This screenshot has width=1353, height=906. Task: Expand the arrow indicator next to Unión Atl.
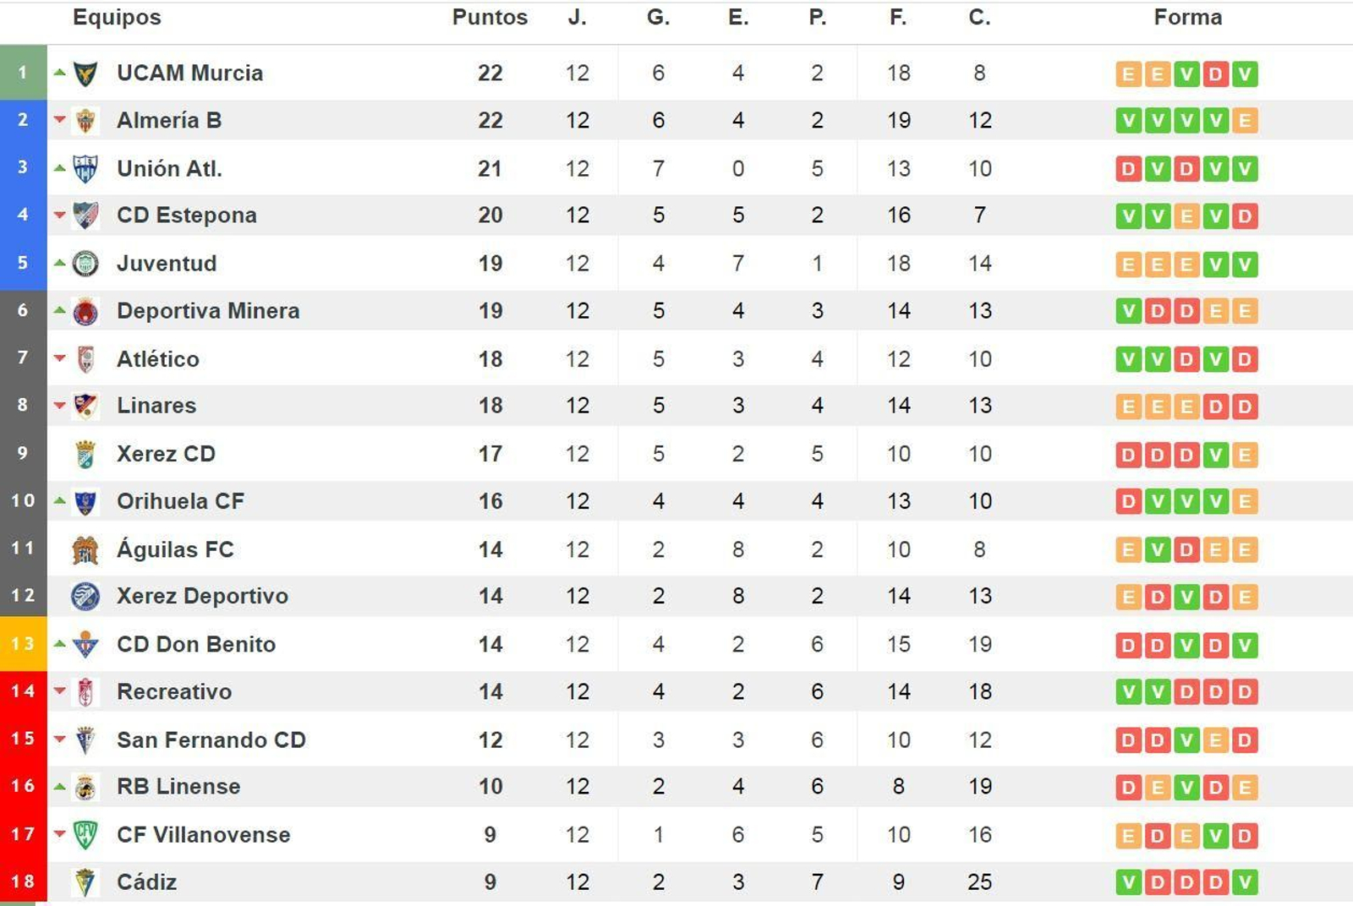59,168
